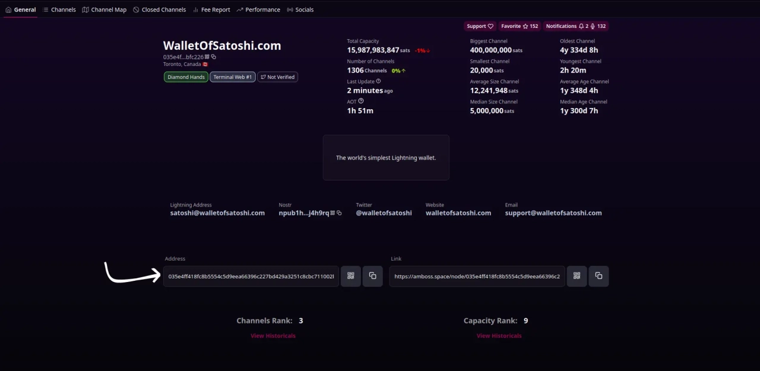Copy the node Address field value
Image resolution: width=760 pixels, height=371 pixels.
tap(372, 276)
